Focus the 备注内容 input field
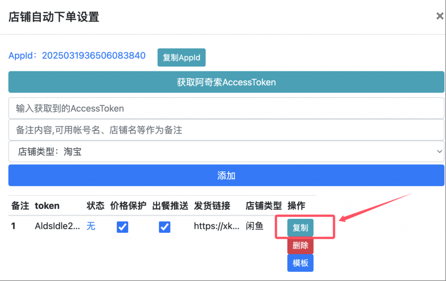Screen dimensions: 446x281 pyautogui.click(x=226, y=130)
